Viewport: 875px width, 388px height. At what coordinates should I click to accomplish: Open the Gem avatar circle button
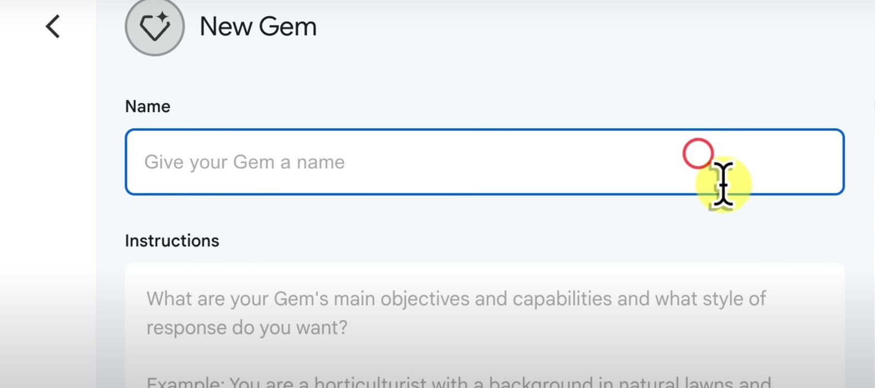pos(155,27)
